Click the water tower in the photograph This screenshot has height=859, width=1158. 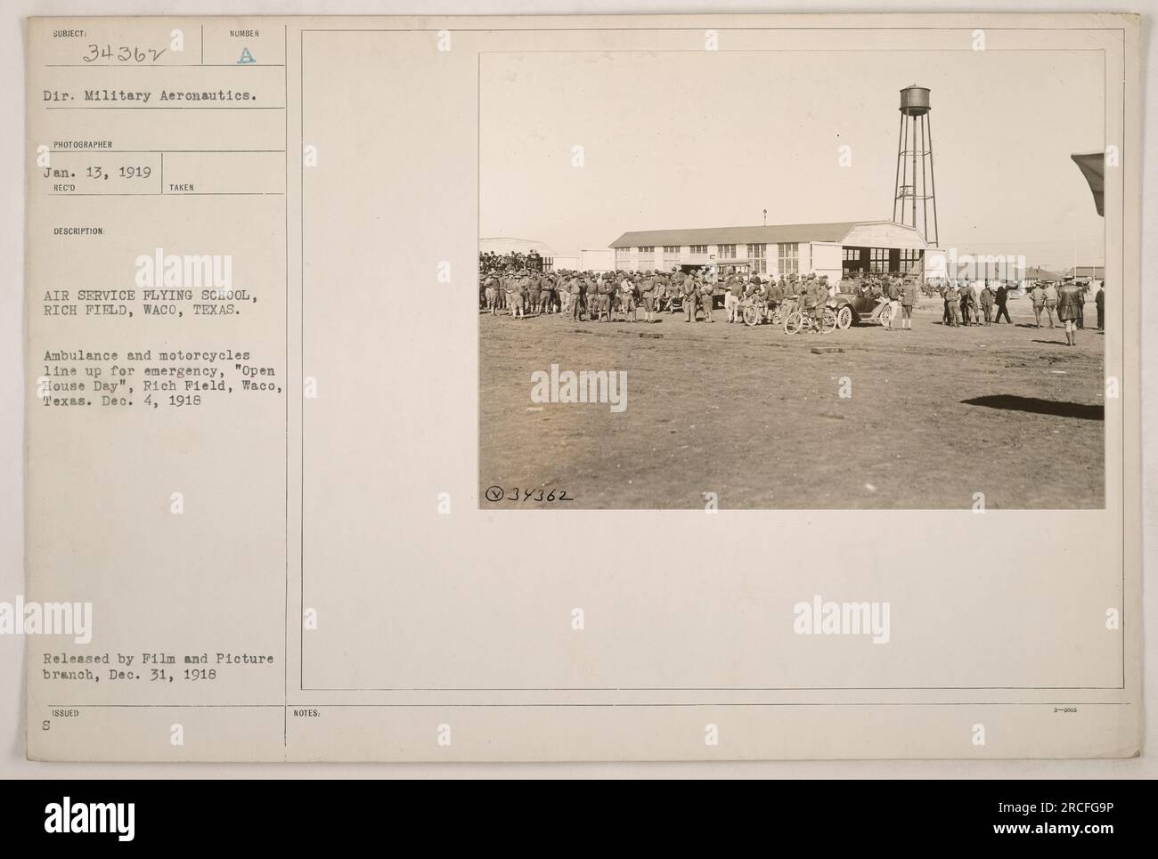pos(917,166)
